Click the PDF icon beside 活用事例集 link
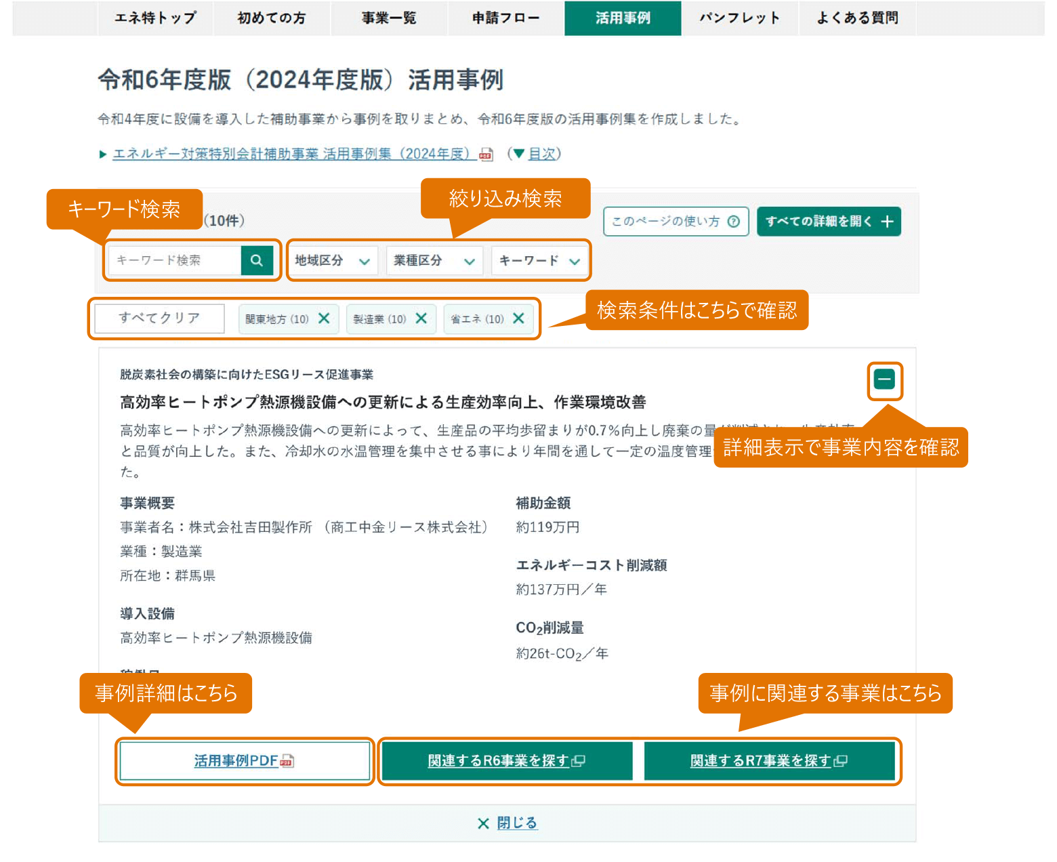Image resolution: width=1057 pixels, height=862 pixels. (486, 155)
